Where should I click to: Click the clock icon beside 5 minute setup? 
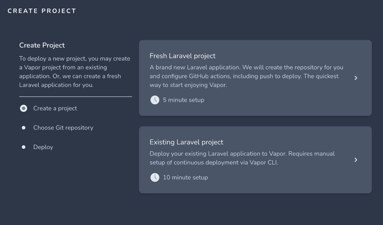pyautogui.click(x=155, y=100)
